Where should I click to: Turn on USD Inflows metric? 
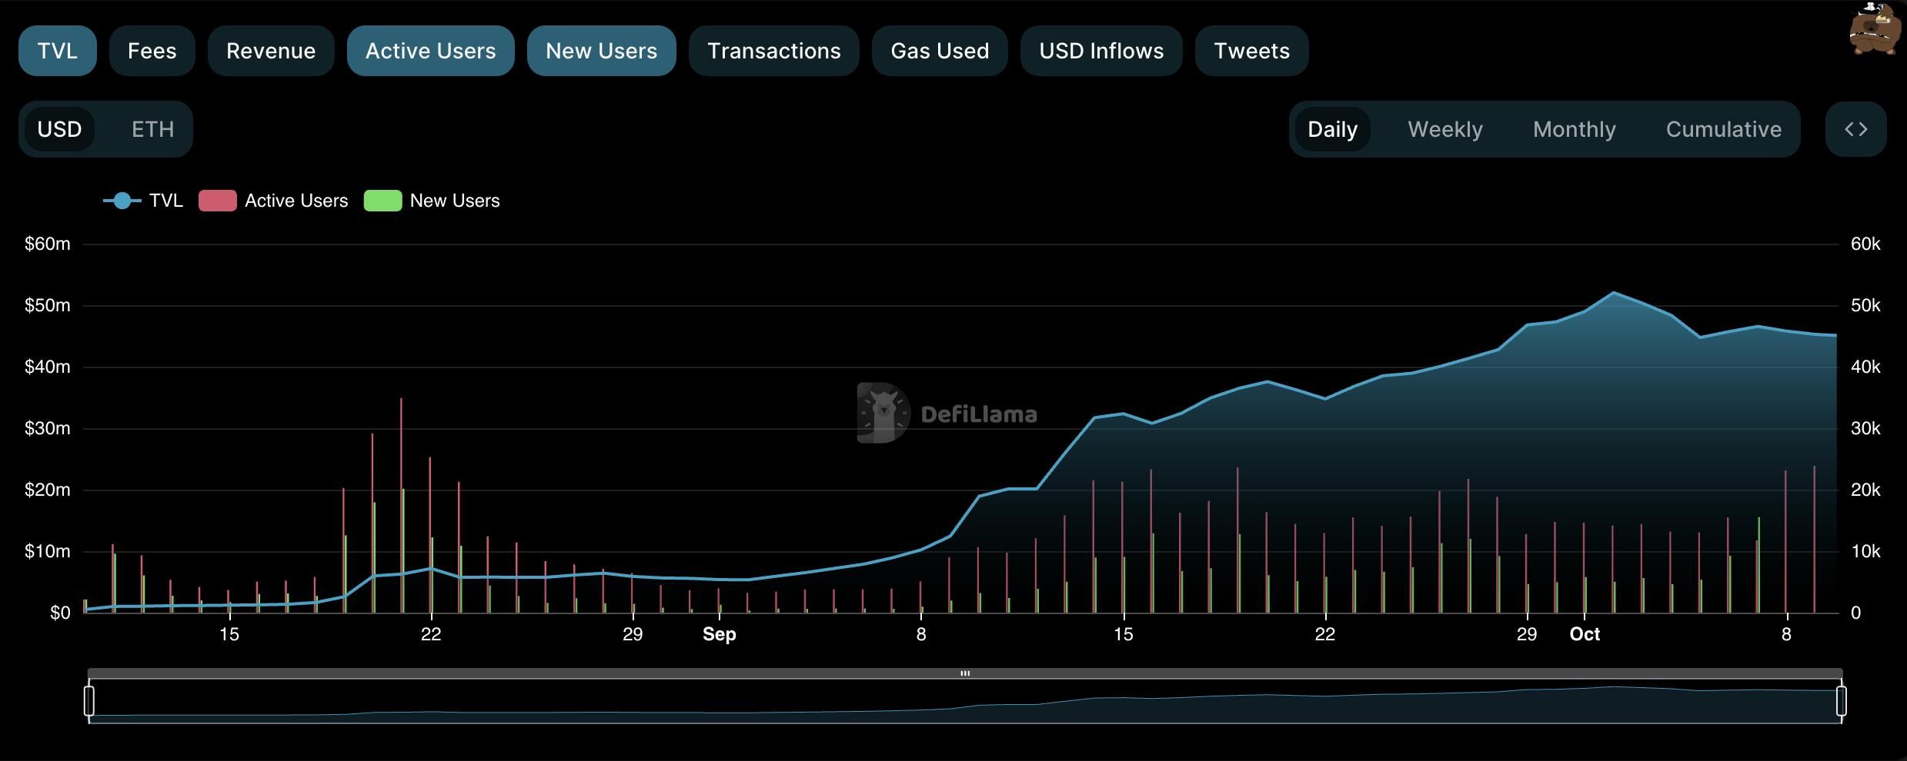(1101, 51)
